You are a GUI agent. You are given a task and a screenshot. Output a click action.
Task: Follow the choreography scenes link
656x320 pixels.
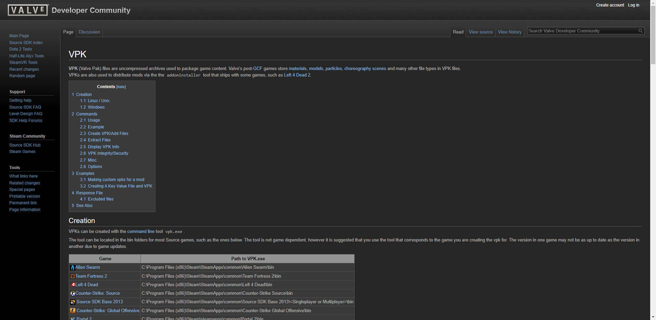365,69
